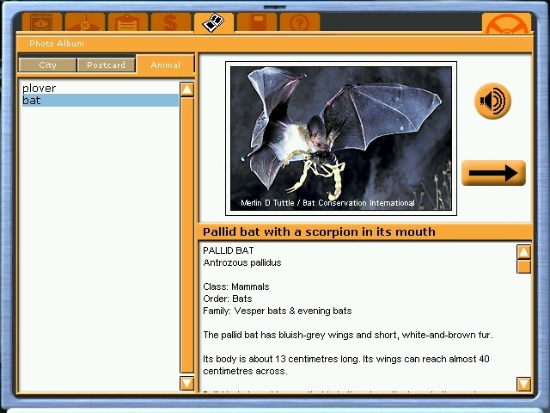Select the photo album tab icon

[214, 22]
